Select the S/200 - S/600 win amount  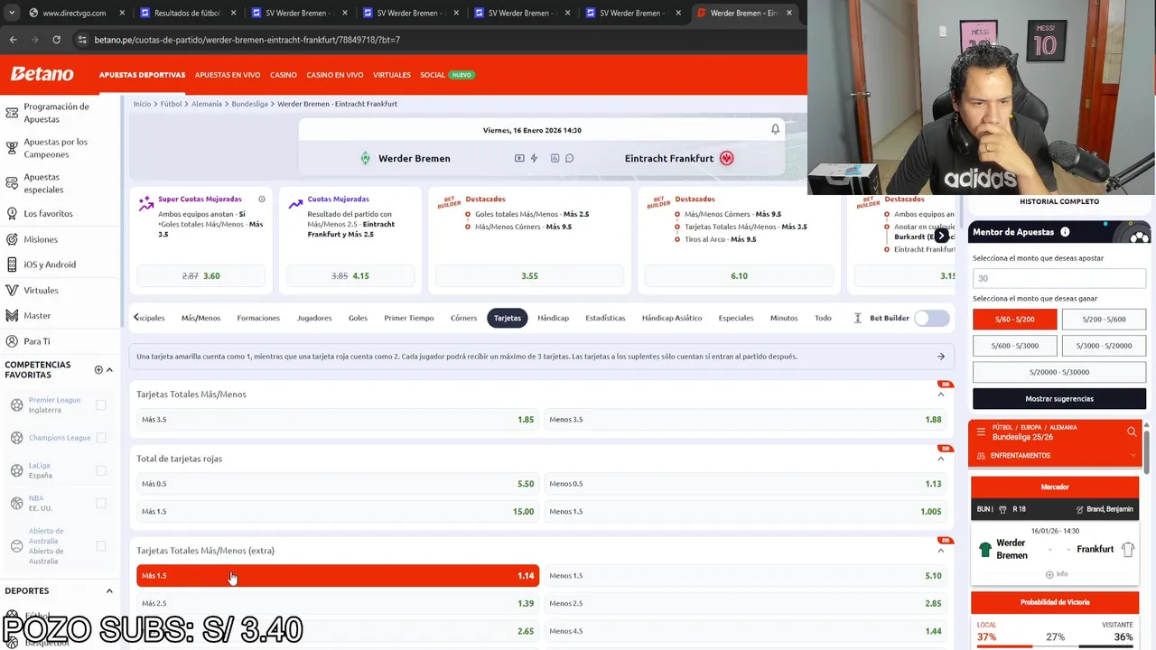[x=1104, y=319]
